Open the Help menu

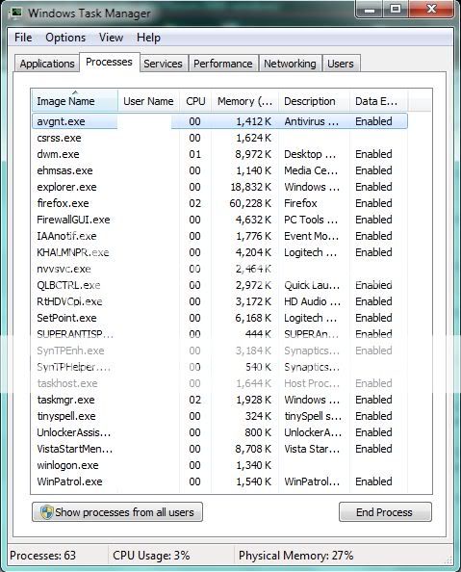[x=148, y=38]
